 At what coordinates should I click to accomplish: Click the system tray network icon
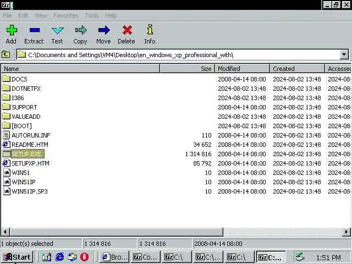coord(300,257)
